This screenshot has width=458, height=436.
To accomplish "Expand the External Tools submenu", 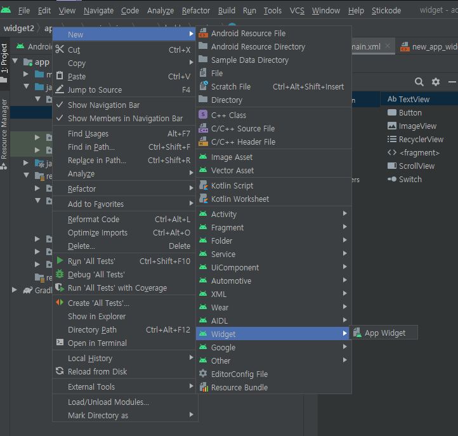I will [124, 387].
